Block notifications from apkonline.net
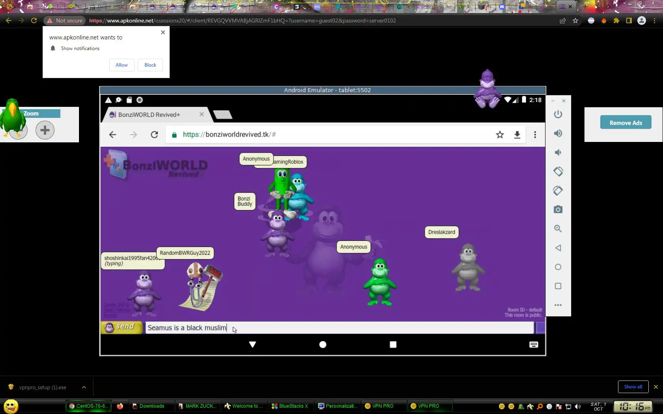 pos(150,65)
